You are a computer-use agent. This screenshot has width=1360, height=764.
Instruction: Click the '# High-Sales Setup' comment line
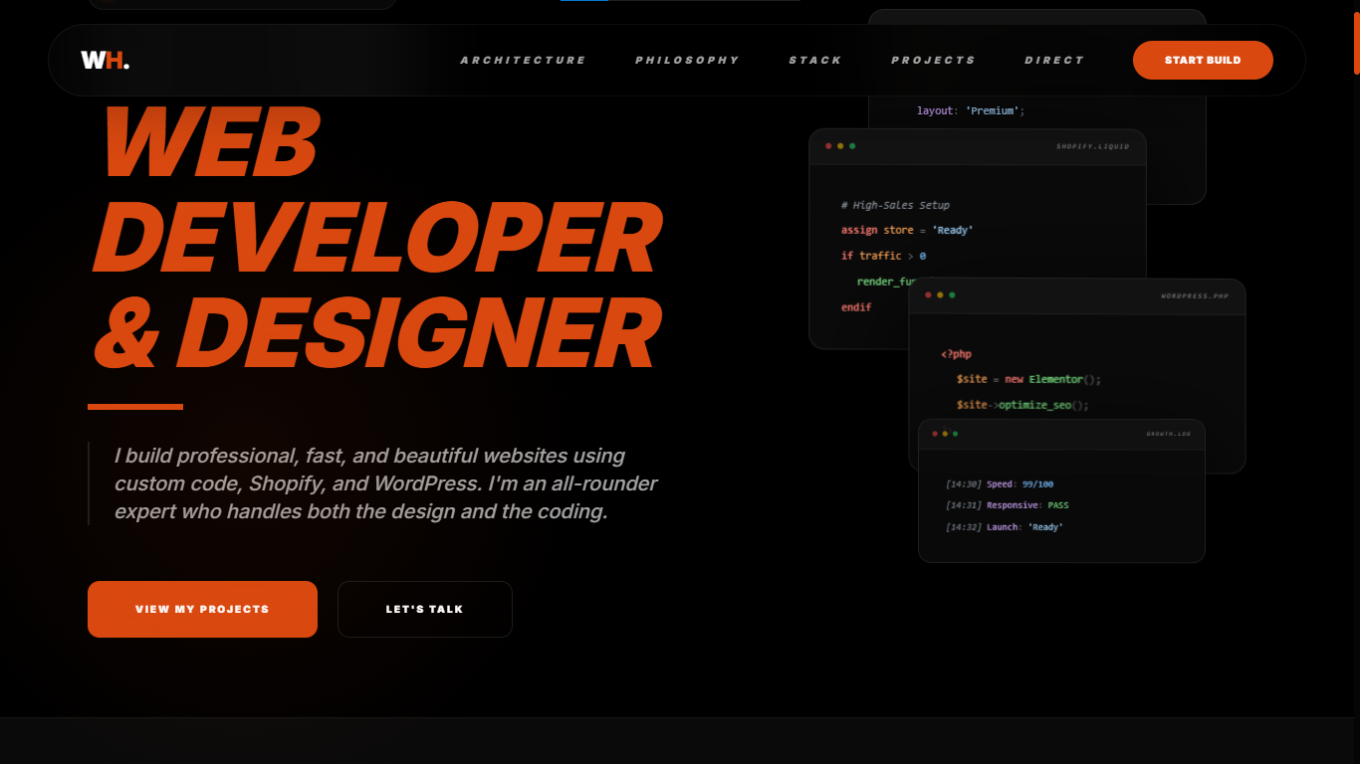(895, 205)
